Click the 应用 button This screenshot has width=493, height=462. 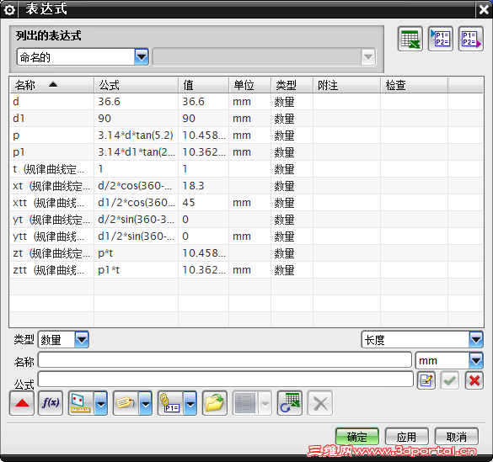coord(406,437)
